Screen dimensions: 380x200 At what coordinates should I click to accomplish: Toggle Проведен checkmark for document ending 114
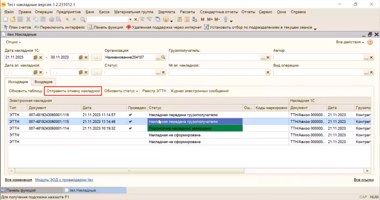[x=130, y=128]
